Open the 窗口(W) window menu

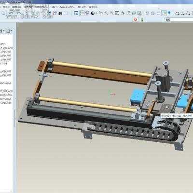click(82, 7)
